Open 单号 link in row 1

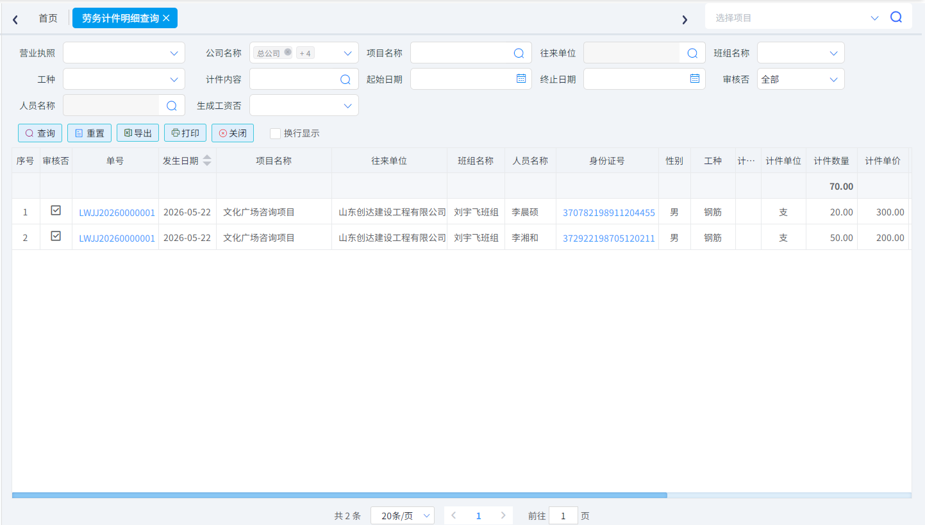[117, 213]
